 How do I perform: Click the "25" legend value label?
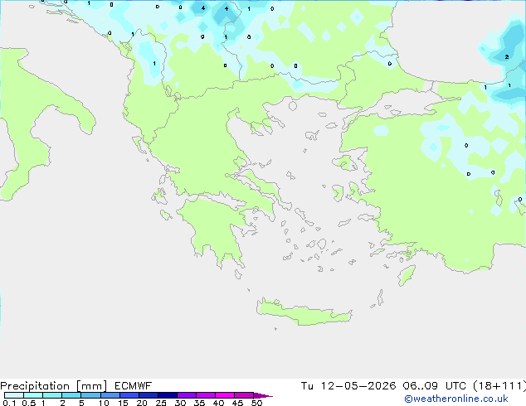[161, 403]
